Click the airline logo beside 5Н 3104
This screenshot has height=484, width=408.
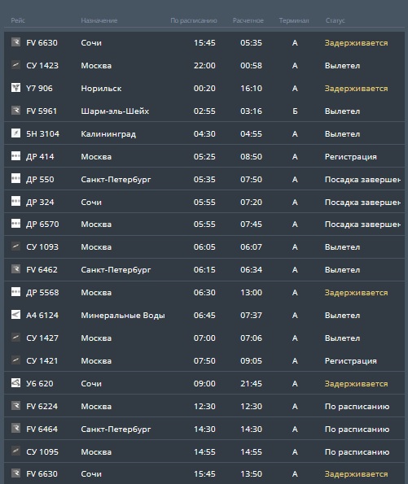click(15, 133)
